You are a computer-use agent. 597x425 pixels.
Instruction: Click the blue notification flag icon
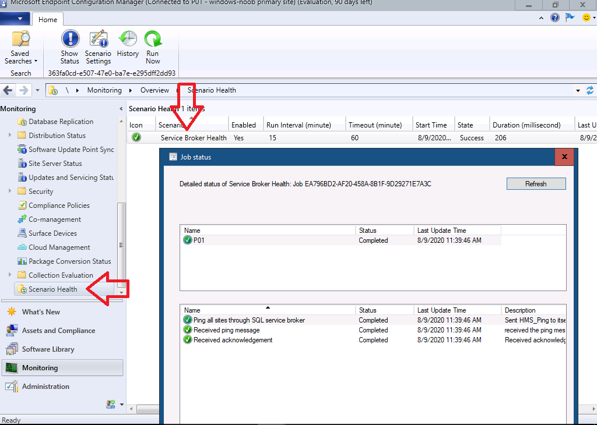[570, 17]
